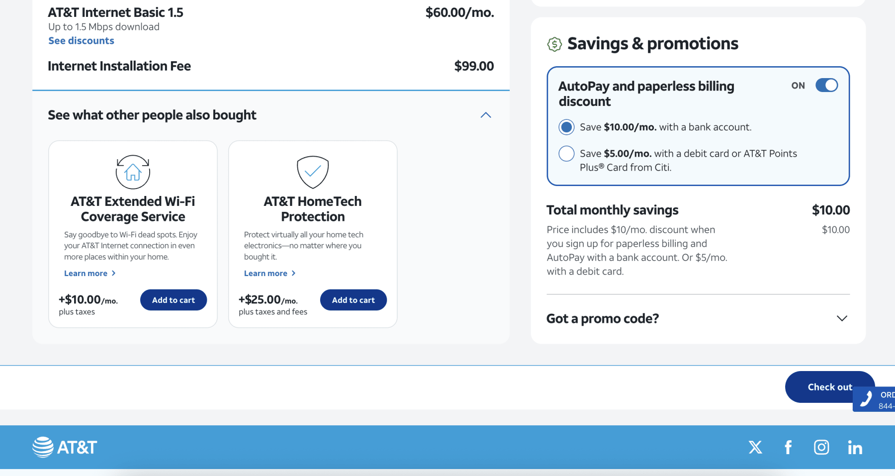Open AT&T's LinkedIn page

point(855,447)
